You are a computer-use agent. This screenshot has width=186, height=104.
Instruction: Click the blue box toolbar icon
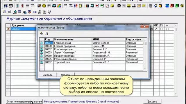(167, 6)
